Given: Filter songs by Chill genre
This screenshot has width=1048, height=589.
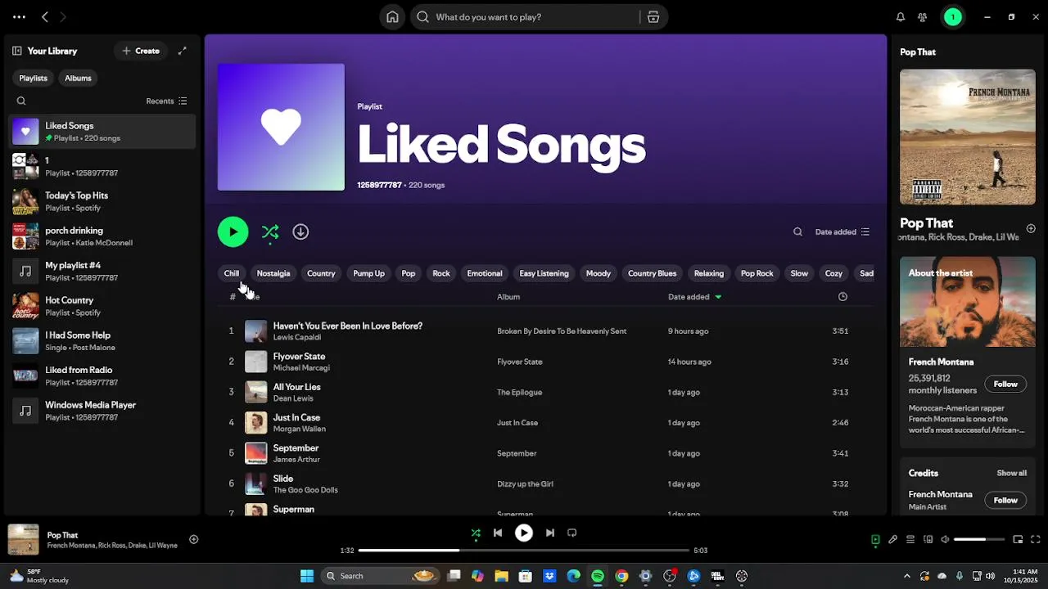Looking at the screenshot, I should [232, 274].
